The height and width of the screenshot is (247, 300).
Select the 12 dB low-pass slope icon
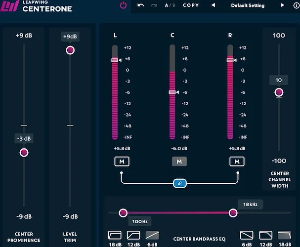tap(266, 235)
